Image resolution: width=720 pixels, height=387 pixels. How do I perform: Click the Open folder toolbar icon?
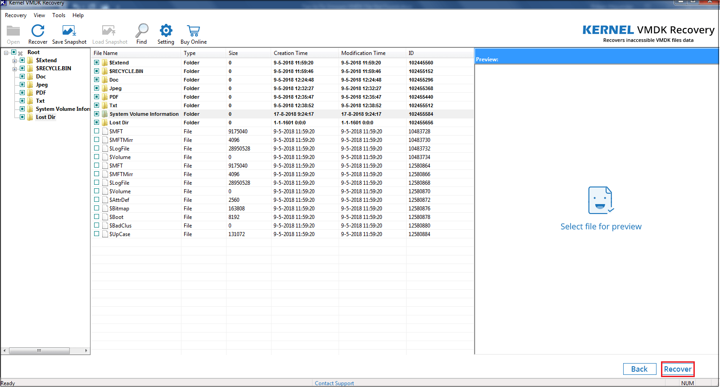(14, 31)
